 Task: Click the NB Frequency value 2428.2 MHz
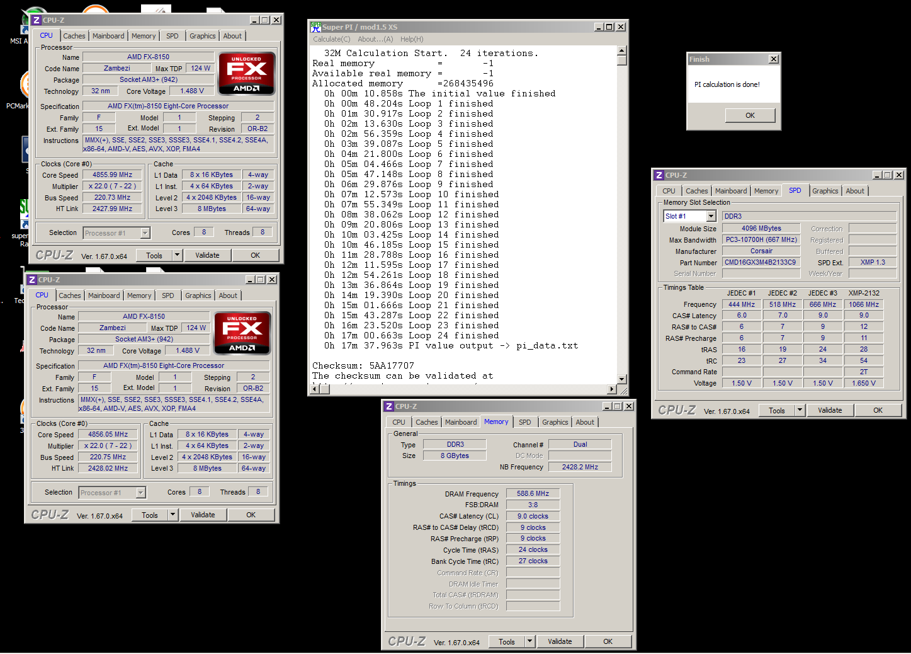point(580,467)
